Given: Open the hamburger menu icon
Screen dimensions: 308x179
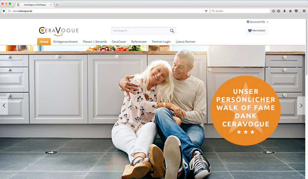Looking at the screenshot, I should (x=304, y=11).
